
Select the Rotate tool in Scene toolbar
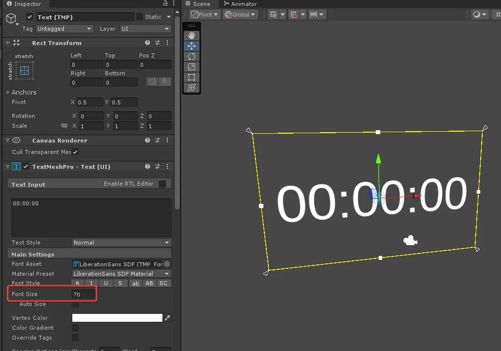pyautogui.click(x=192, y=56)
